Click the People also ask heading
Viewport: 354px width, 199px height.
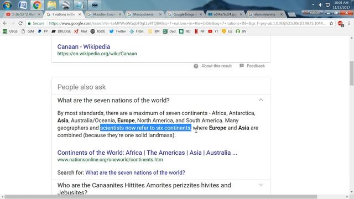point(81,87)
